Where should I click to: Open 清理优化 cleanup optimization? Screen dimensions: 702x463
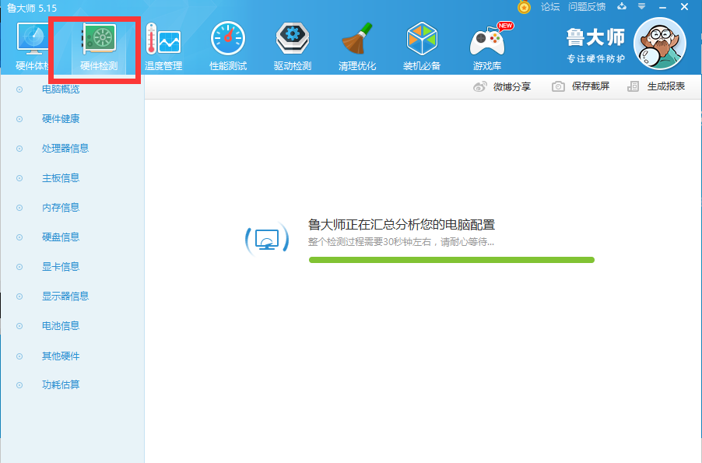coord(356,46)
